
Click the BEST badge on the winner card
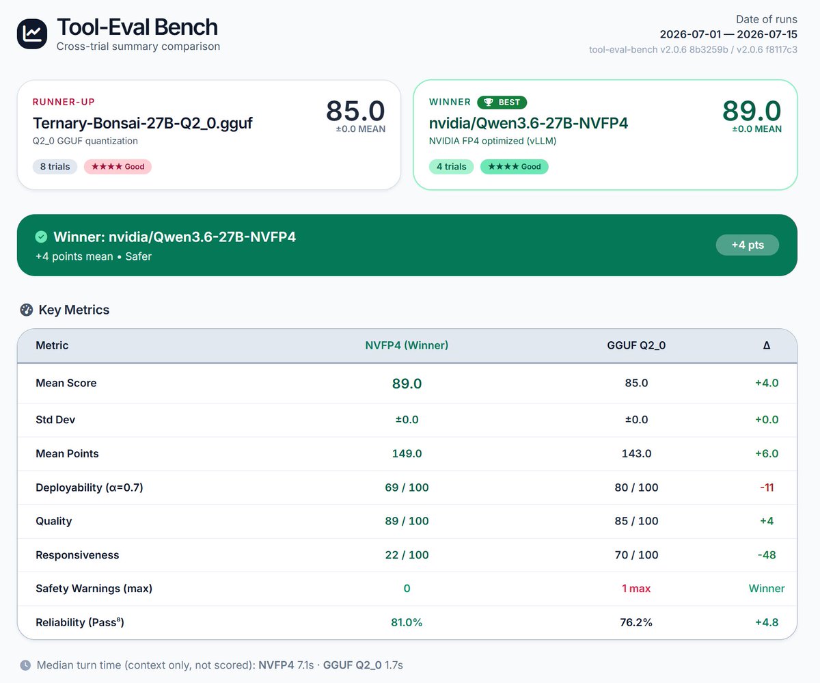pos(502,102)
